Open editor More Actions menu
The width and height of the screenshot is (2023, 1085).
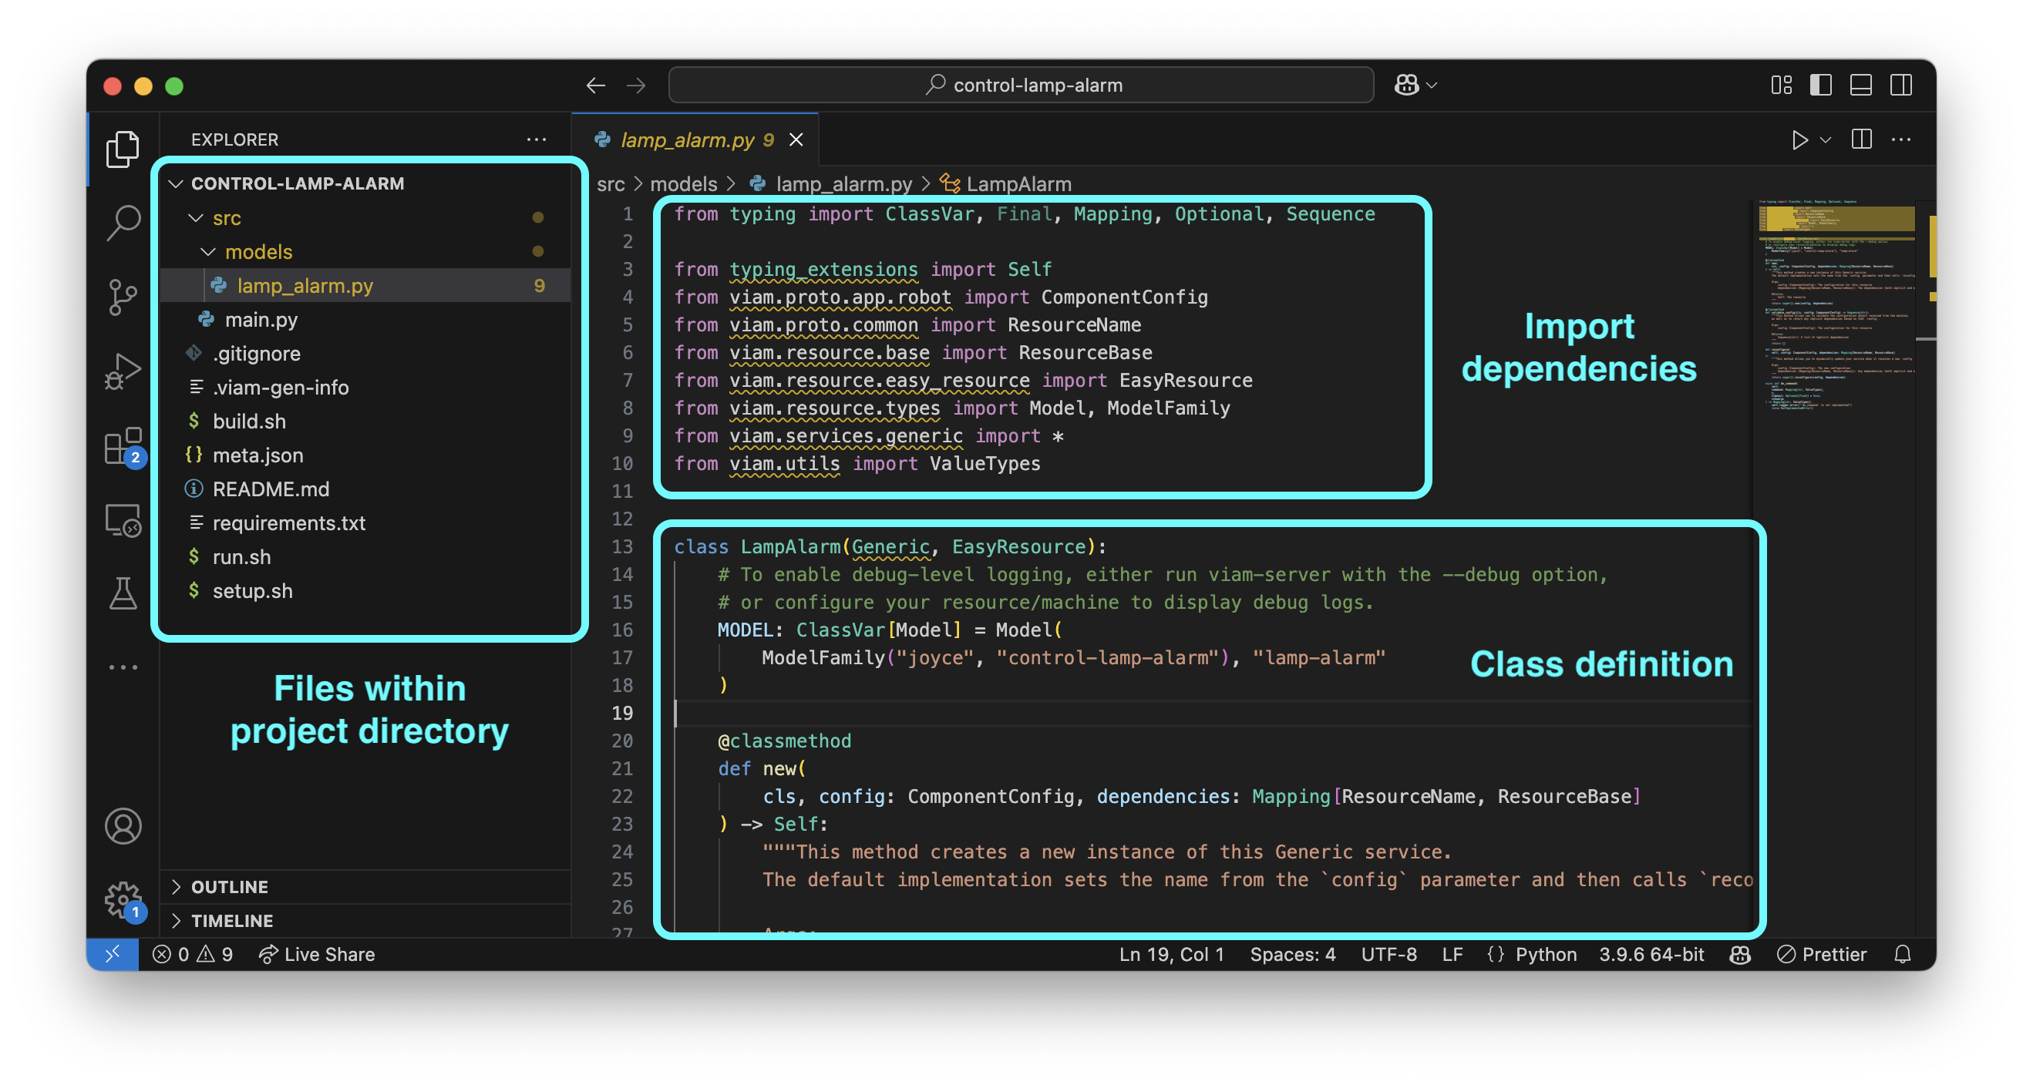(1901, 139)
